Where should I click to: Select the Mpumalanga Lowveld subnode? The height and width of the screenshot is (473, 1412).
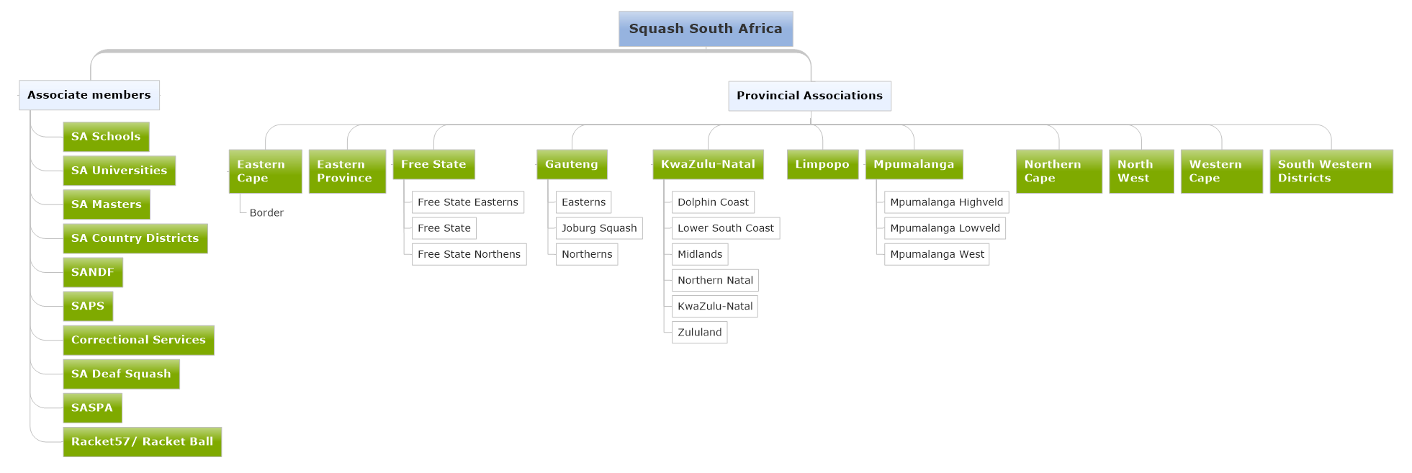click(945, 228)
